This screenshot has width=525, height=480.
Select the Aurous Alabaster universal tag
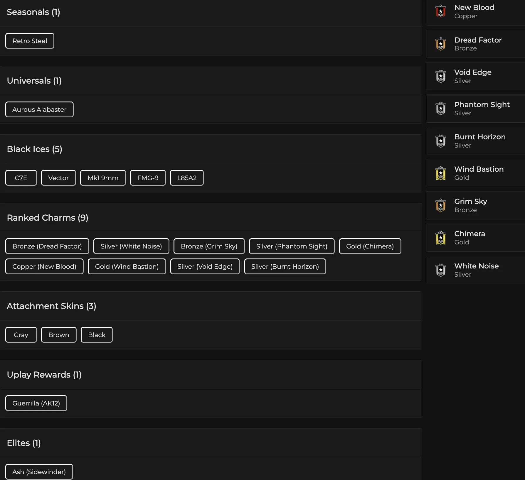[x=39, y=109]
